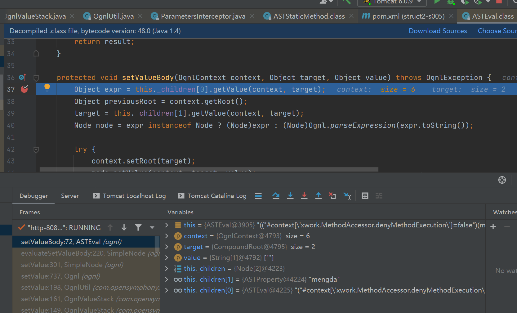Click the Build hammer icon
This screenshot has width=517, height=313.
347,2
